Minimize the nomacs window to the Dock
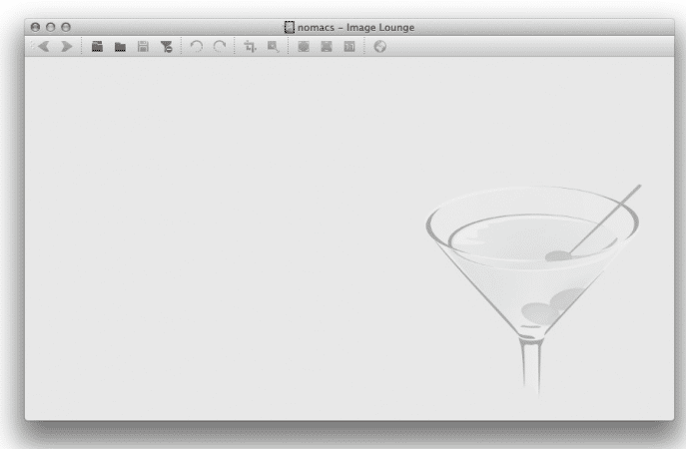Screen dimensions: 686x449 point(51,27)
